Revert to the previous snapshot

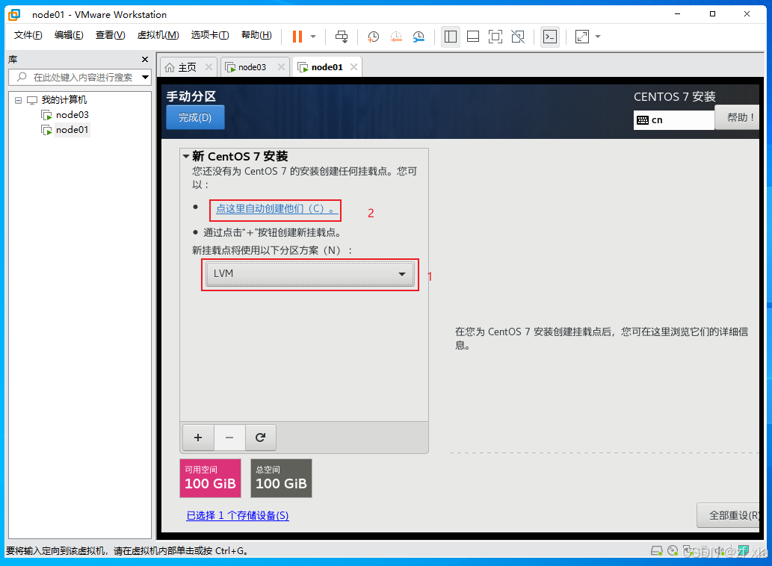pyautogui.click(x=396, y=37)
